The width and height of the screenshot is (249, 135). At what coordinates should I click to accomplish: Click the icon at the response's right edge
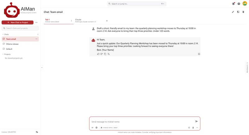click(x=199, y=54)
